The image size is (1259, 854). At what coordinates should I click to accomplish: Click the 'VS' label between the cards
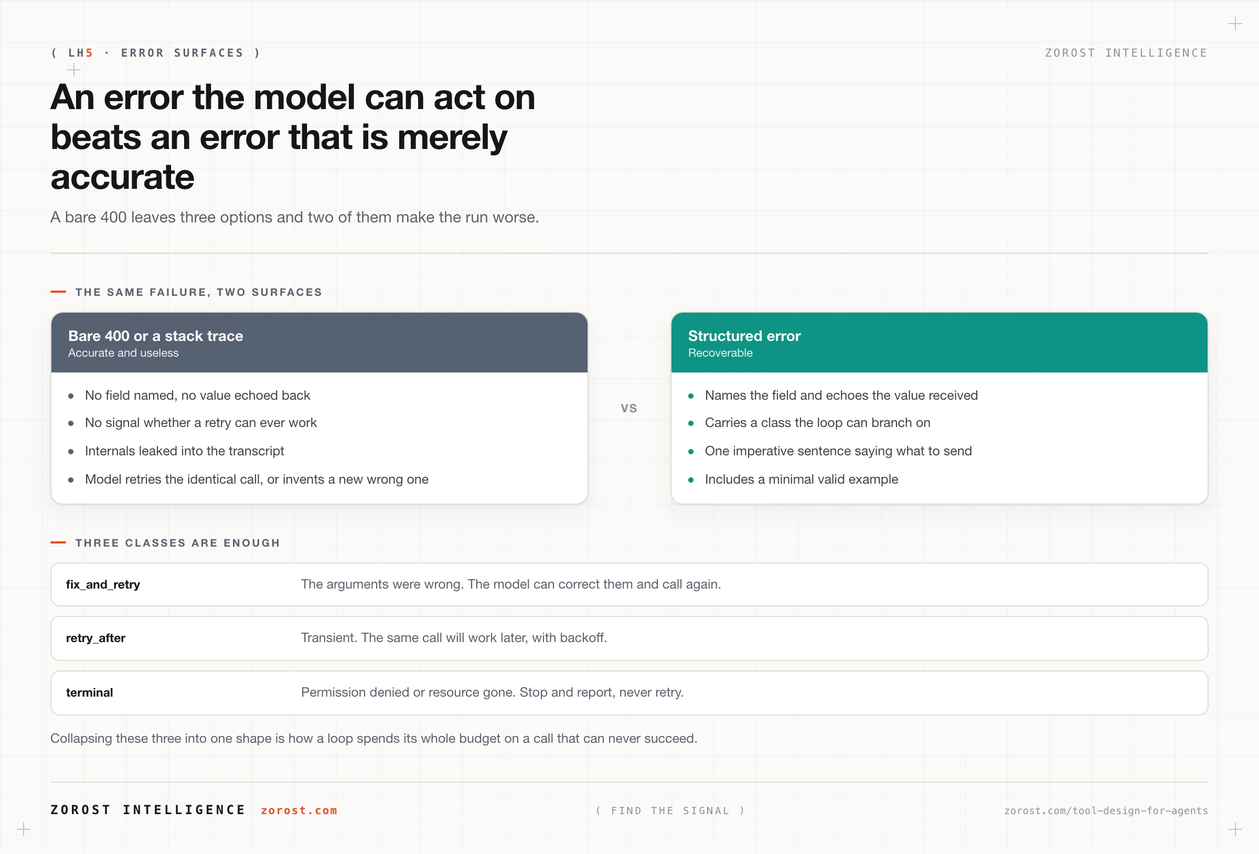click(x=629, y=409)
